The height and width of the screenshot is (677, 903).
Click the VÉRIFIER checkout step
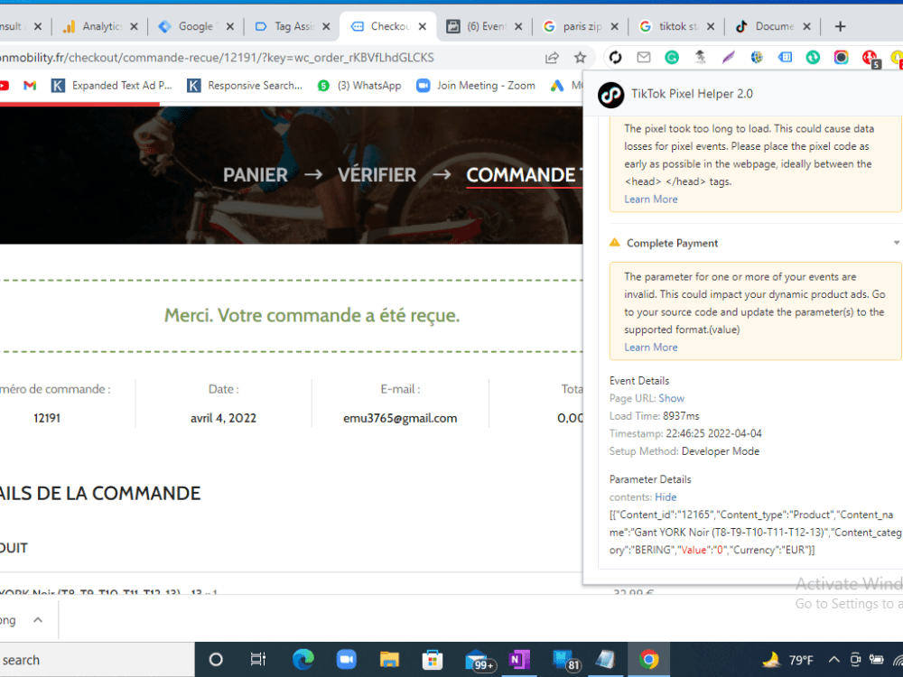pos(377,174)
